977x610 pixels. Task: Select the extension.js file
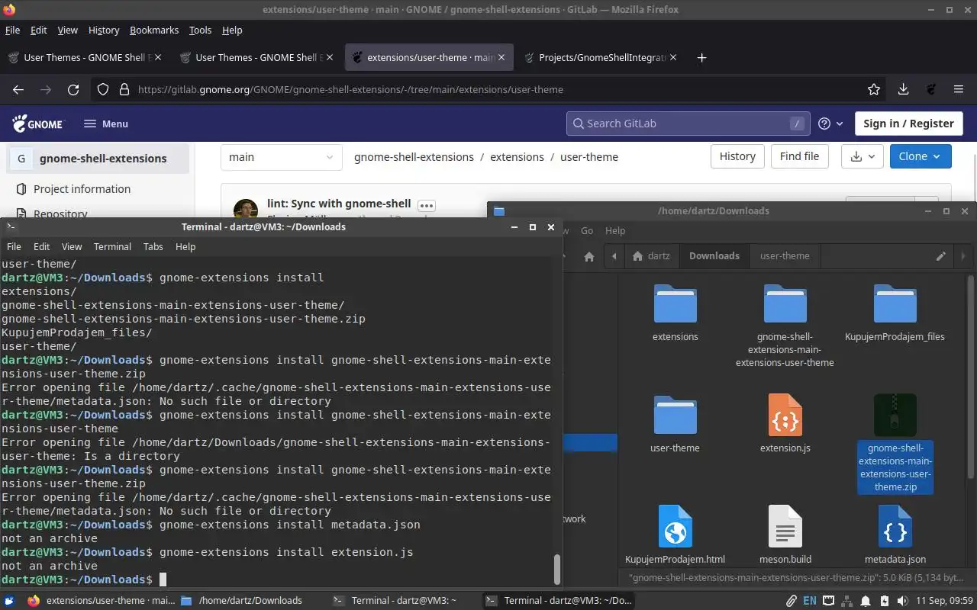click(785, 416)
